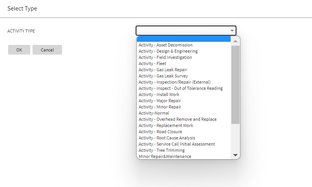
Task: Pick Activity - Service Call Initial Assessment
Action: coord(184,144)
